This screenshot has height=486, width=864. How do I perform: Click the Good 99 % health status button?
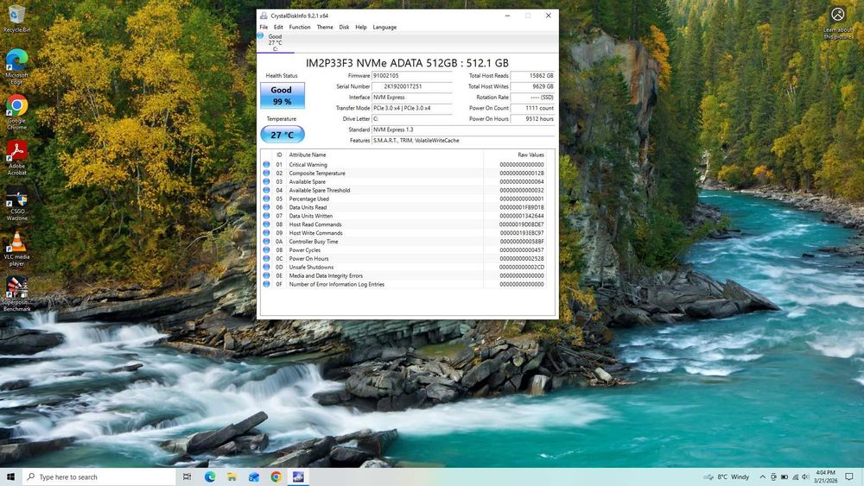pos(283,95)
